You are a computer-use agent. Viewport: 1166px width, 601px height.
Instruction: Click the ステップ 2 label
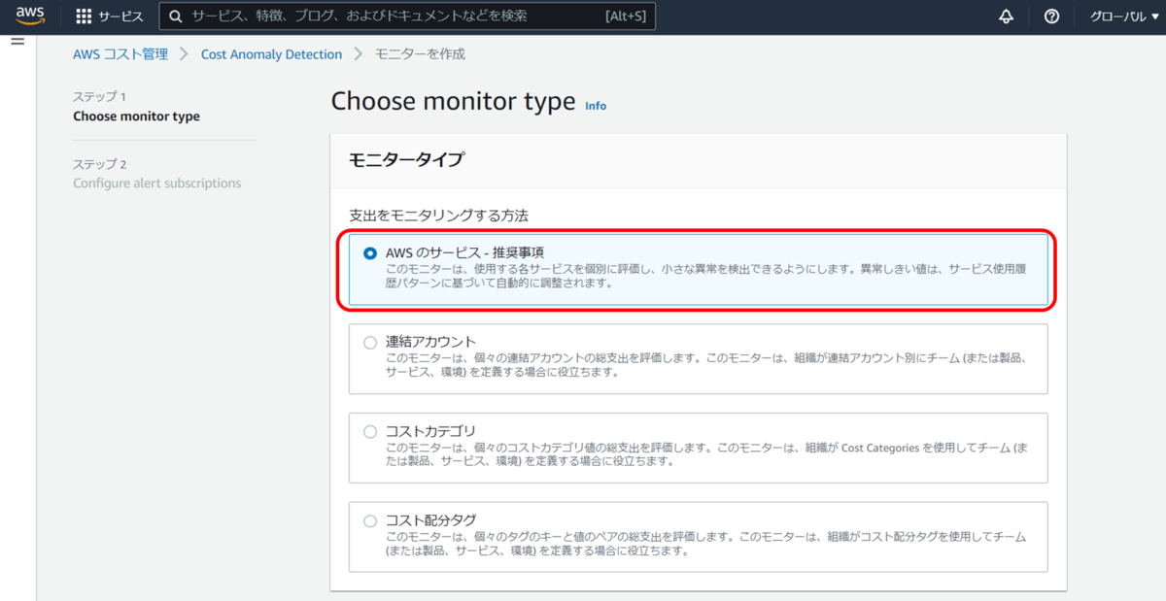pos(100,164)
